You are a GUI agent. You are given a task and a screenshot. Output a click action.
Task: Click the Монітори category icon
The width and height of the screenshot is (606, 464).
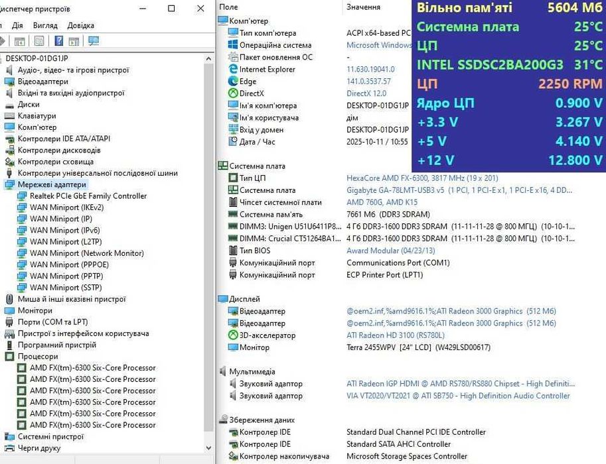(9, 310)
